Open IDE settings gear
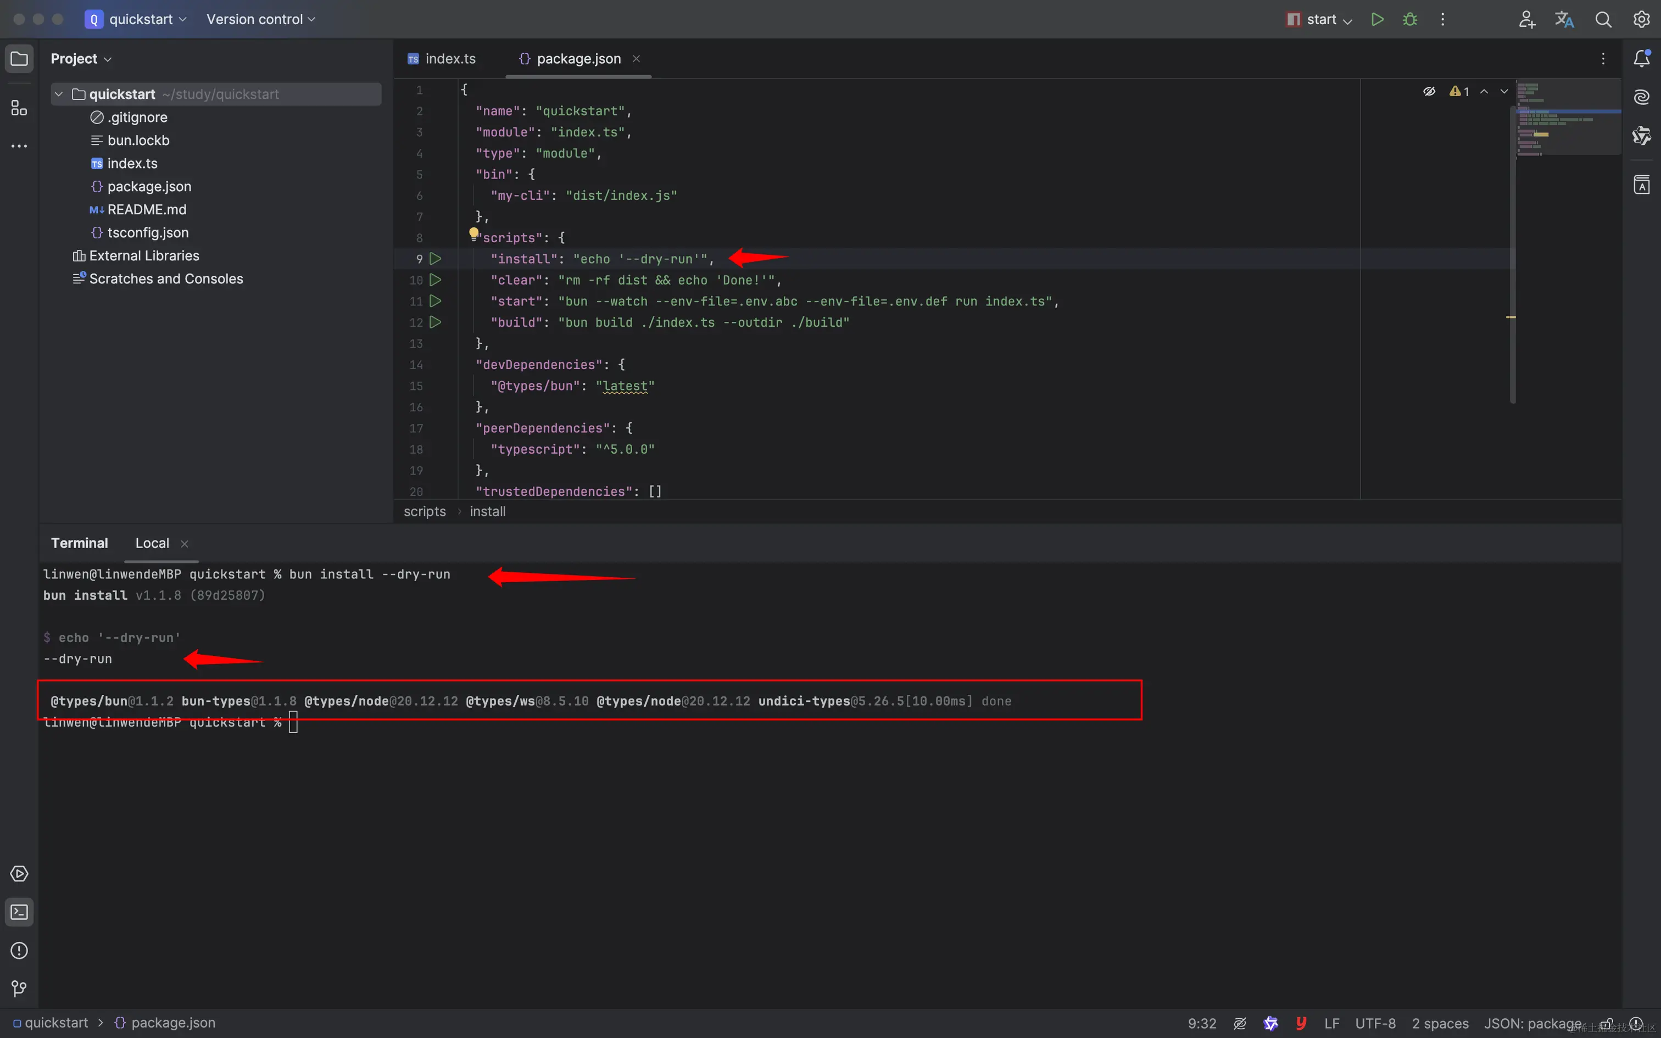 (x=1641, y=19)
